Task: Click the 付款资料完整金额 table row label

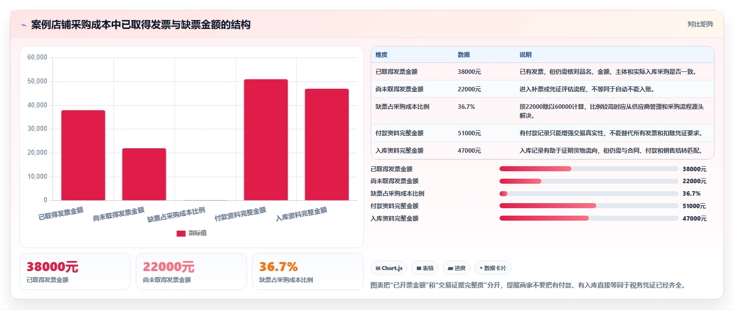Action: pos(400,133)
